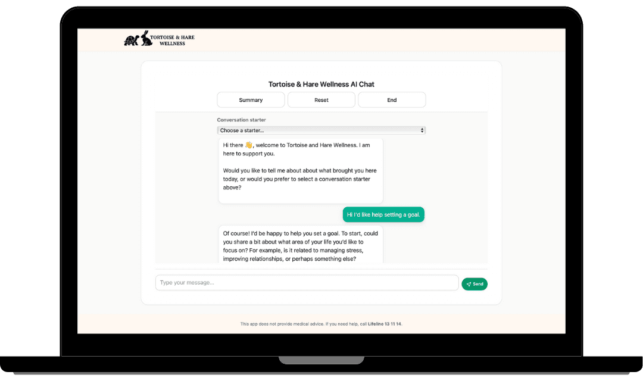Click the medical advice disclaimer footer
The image size is (643, 381).
321,324
